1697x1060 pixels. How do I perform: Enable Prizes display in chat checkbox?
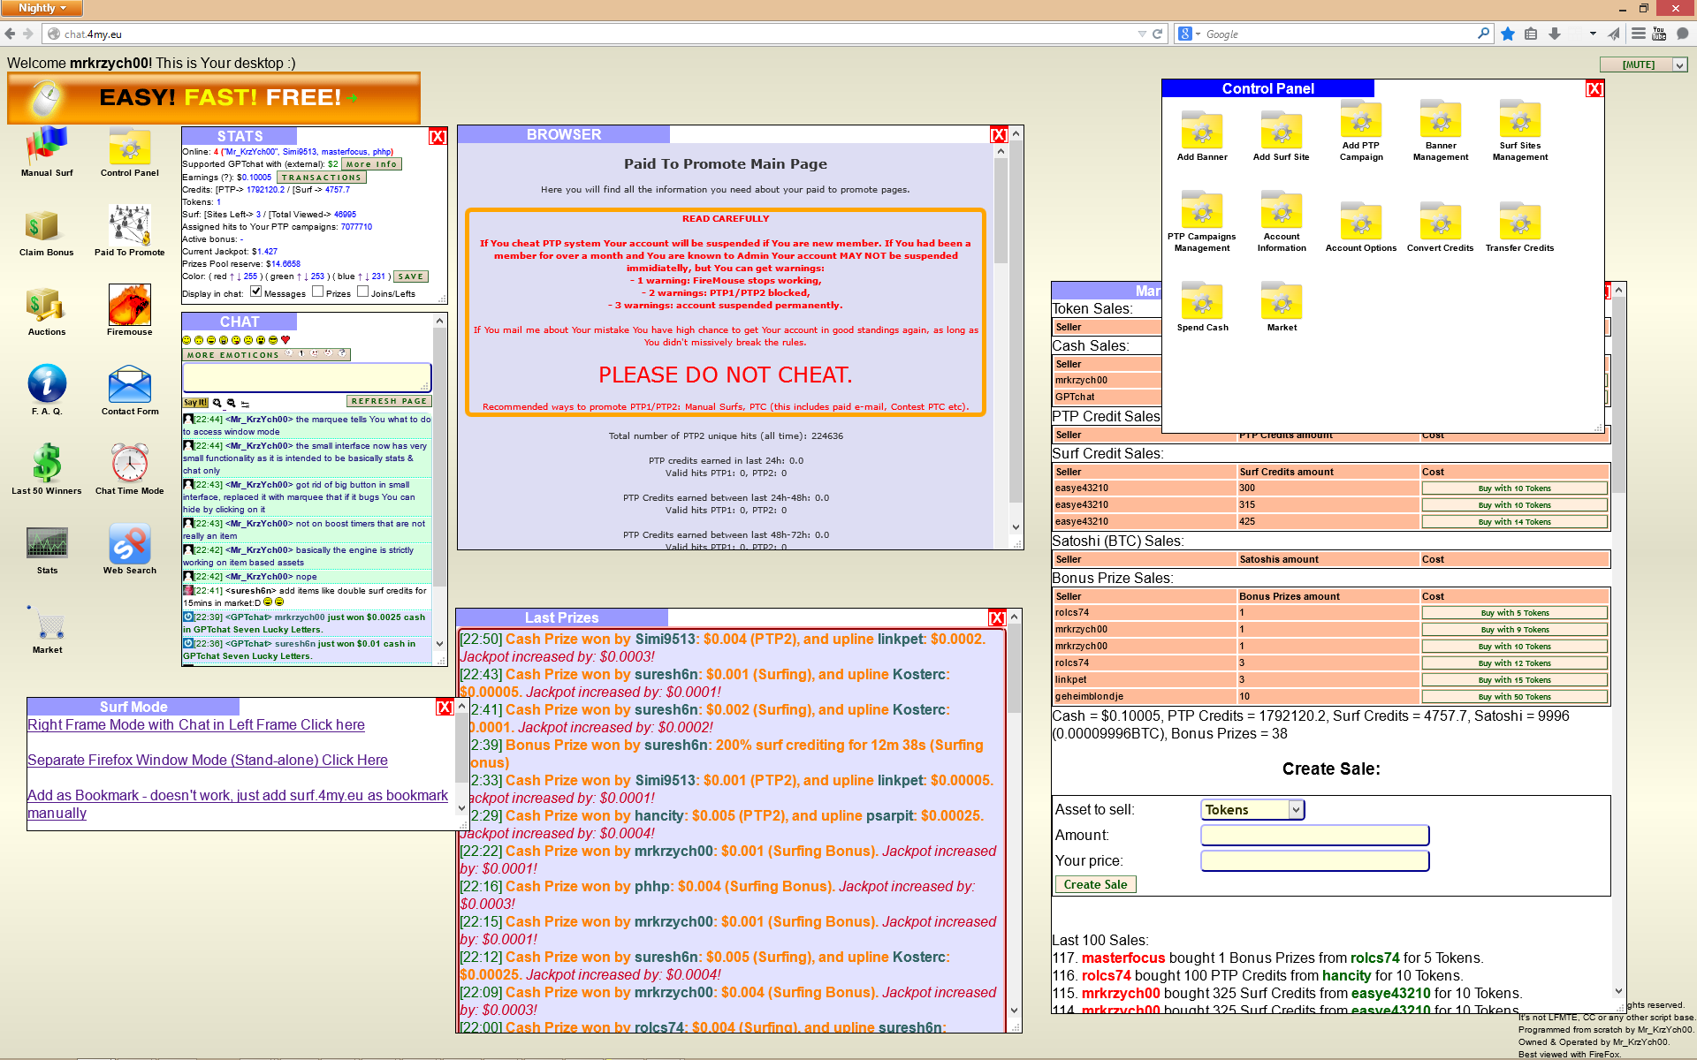[317, 291]
